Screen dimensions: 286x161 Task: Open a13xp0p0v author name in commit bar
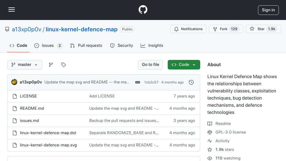pos(31,82)
